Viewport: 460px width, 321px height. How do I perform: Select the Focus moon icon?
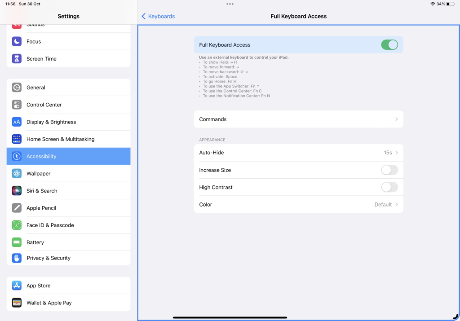click(x=17, y=41)
